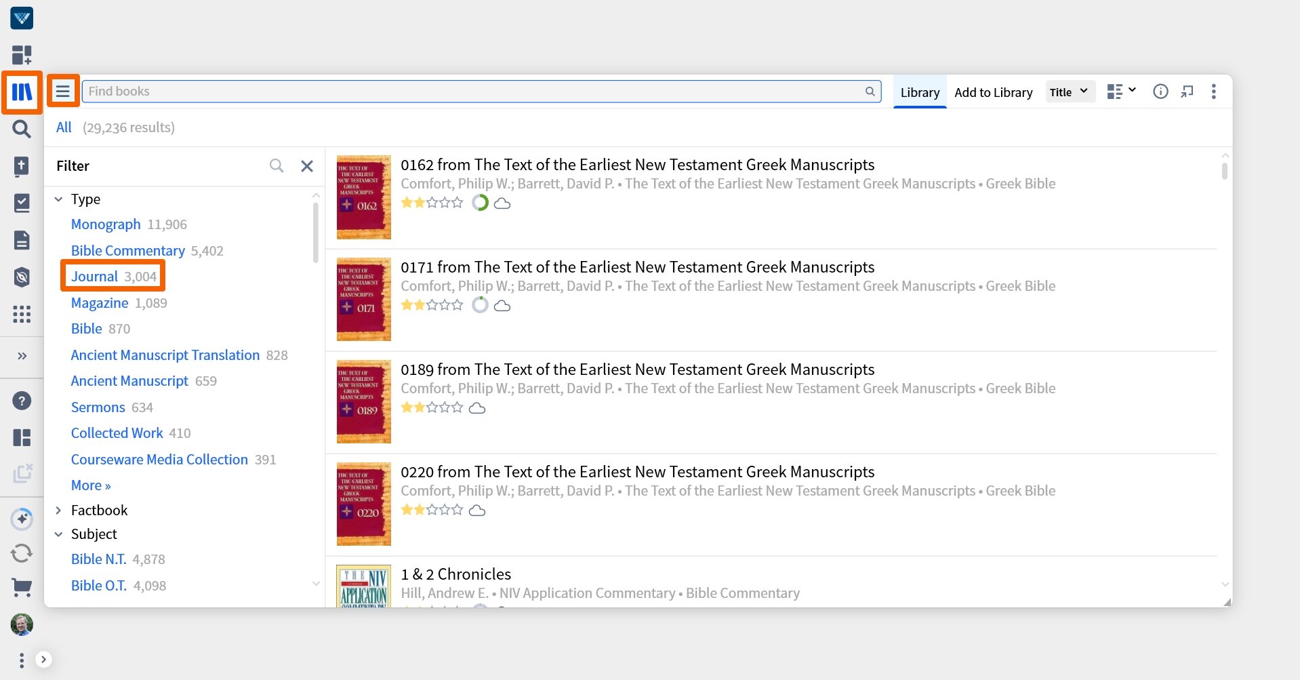This screenshot has width=1300, height=680.
Task: Open the Documents page icon in the sidebar
Action: pos(22,240)
